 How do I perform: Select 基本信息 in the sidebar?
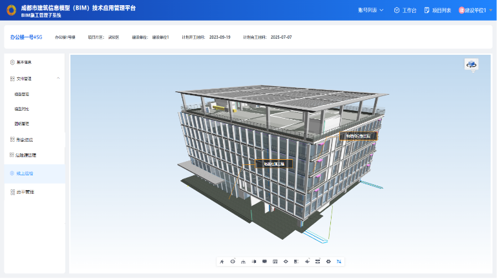tap(23, 63)
